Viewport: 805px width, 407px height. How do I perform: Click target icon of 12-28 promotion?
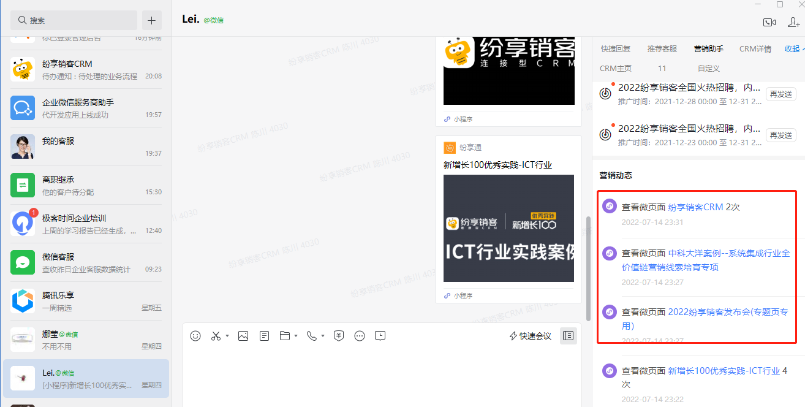[605, 94]
